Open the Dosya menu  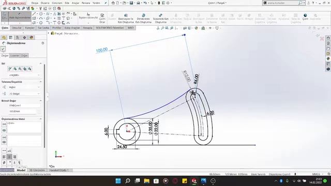(35, 3)
